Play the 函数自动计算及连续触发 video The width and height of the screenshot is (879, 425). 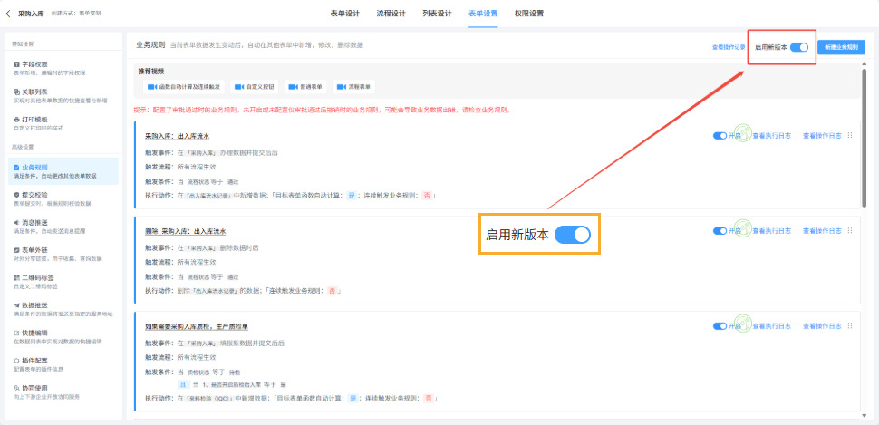click(184, 87)
